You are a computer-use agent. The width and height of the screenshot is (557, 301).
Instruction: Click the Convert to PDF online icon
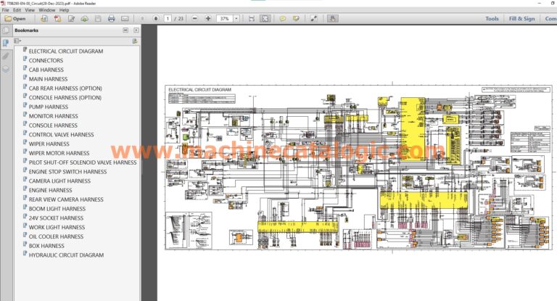coord(44,18)
